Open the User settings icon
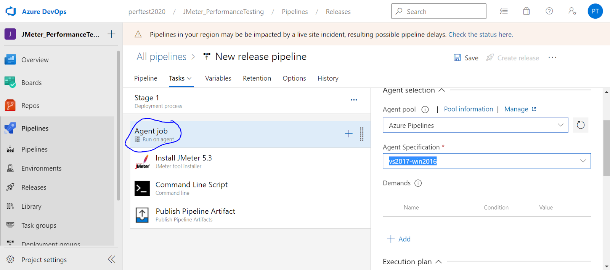This screenshot has height=270, width=610. click(572, 11)
